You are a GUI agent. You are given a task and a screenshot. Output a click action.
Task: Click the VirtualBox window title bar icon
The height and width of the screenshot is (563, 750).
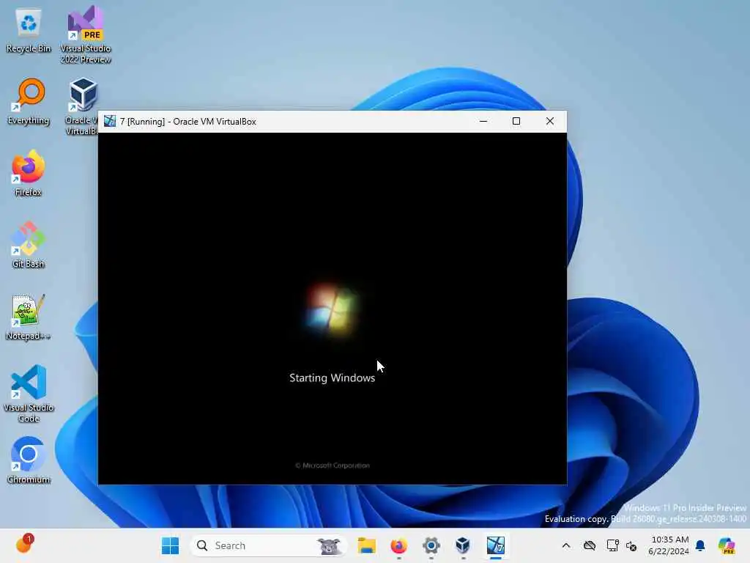point(110,121)
